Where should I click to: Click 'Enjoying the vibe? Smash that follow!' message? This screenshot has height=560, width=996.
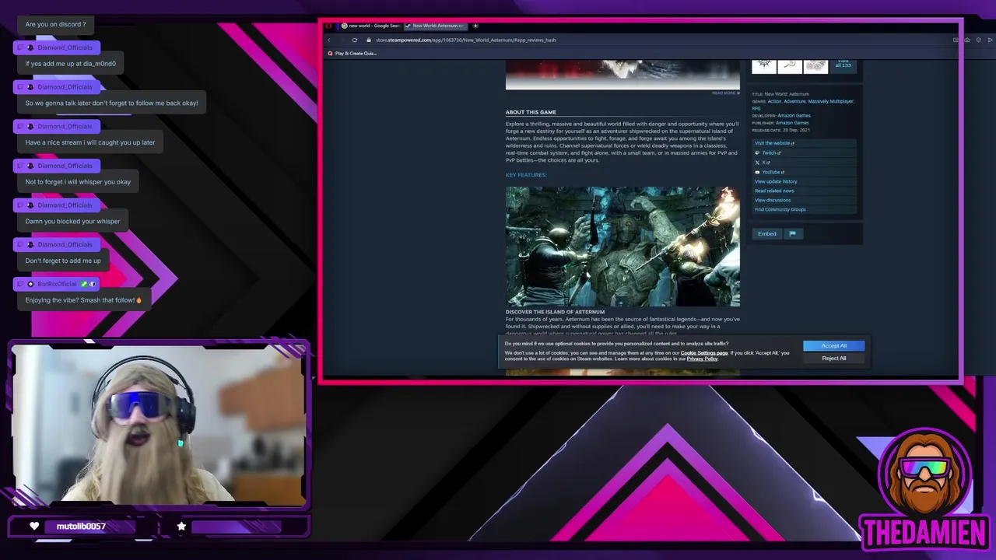tap(83, 300)
